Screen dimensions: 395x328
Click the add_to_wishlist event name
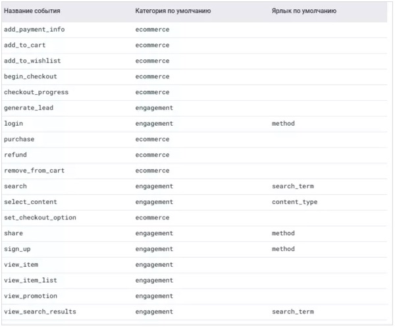click(32, 61)
